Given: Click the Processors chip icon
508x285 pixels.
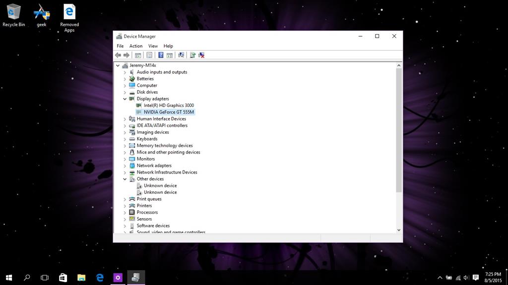Looking at the screenshot, I should tap(132, 212).
